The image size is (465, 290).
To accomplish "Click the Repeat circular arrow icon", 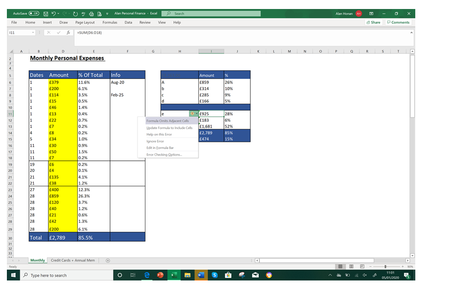I will pos(75,14).
